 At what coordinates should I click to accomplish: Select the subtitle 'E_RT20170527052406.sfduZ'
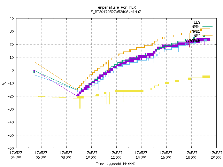pyautogui.click(x=116, y=12)
